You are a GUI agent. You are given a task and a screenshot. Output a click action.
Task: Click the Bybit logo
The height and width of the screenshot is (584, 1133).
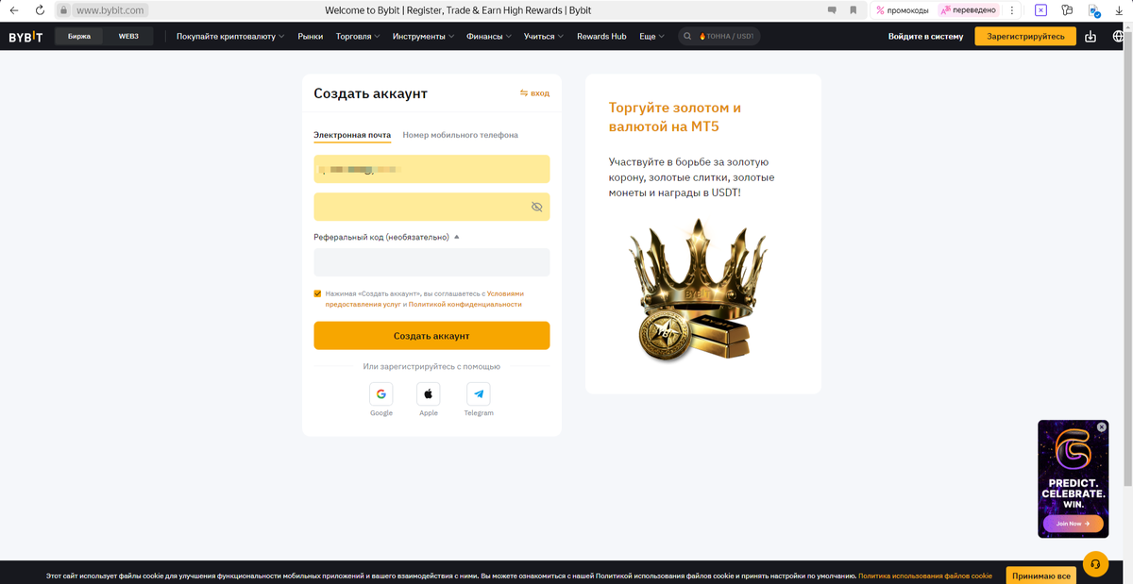(x=25, y=37)
